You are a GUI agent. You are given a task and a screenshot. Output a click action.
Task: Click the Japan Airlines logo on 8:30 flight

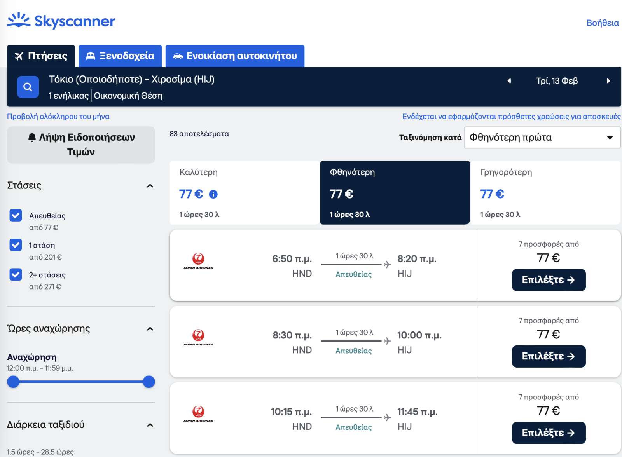pyautogui.click(x=198, y=337)
